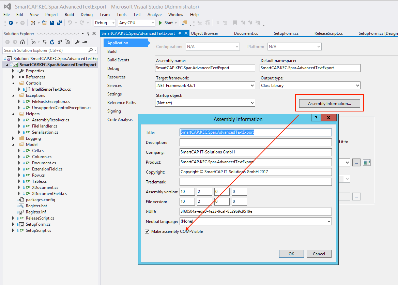Click Cancel in Assembly Information dialog
The image size is (398, 285).
[x=319, y=254]
